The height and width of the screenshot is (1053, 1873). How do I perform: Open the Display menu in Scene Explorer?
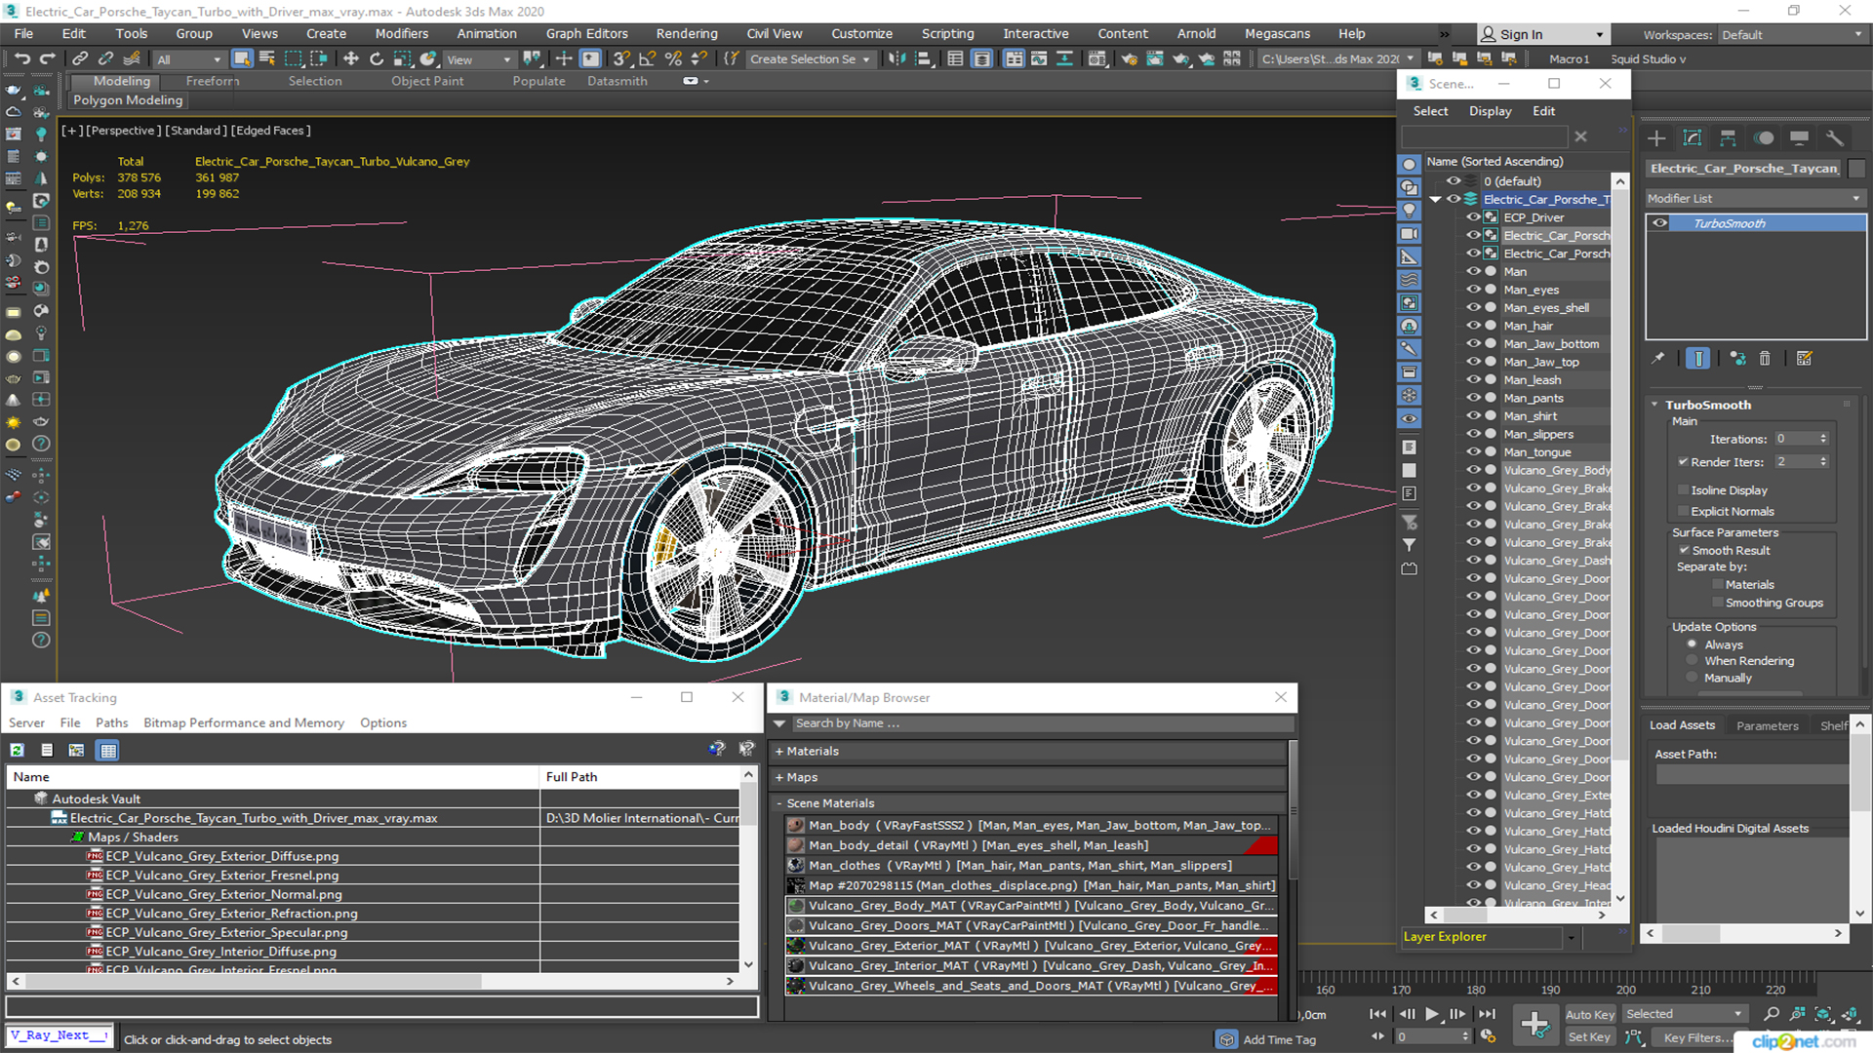[1490, 111]
